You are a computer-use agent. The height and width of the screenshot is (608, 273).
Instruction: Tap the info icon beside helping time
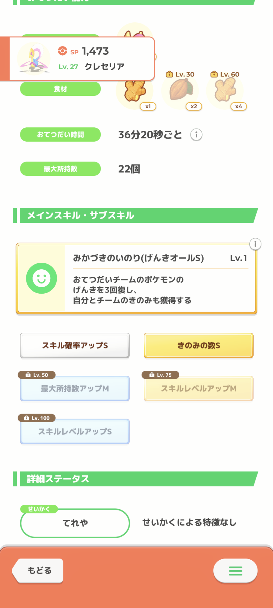pyautogui.click(x=196, y=135)
